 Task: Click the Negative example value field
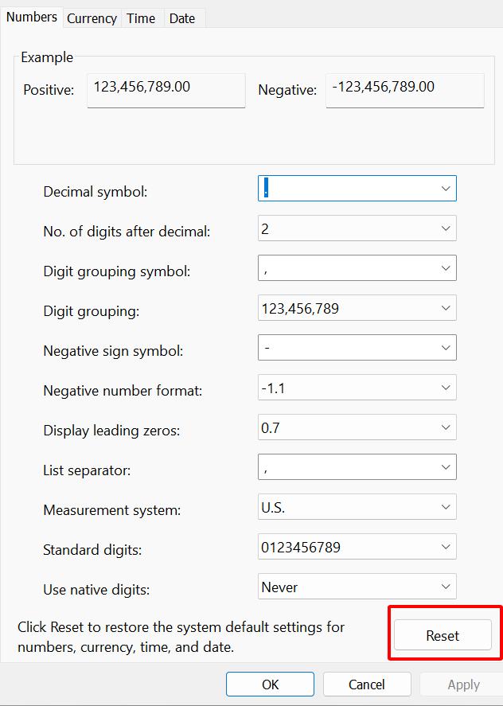pyautogui.click(x=405, y=90)
